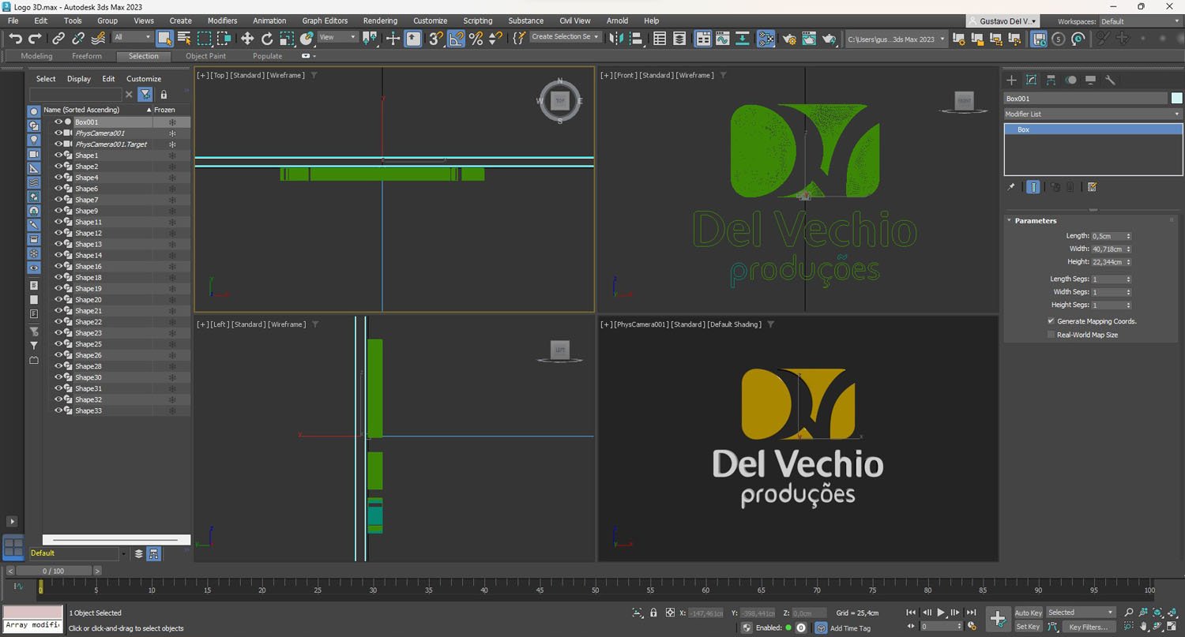Image resolution: width=1185 pixels, height=637 pixels.
Task: Activate the Unlink Selection tool
Action: click(78, 38)
